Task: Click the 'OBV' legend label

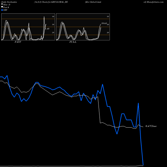Action: tap(5, 10)
